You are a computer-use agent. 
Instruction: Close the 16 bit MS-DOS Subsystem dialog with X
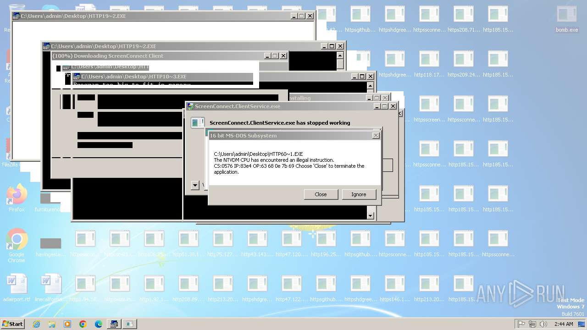coord(376,136)
